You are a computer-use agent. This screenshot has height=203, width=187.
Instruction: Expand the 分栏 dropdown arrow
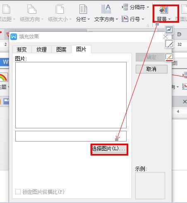(x=89, y=19)
